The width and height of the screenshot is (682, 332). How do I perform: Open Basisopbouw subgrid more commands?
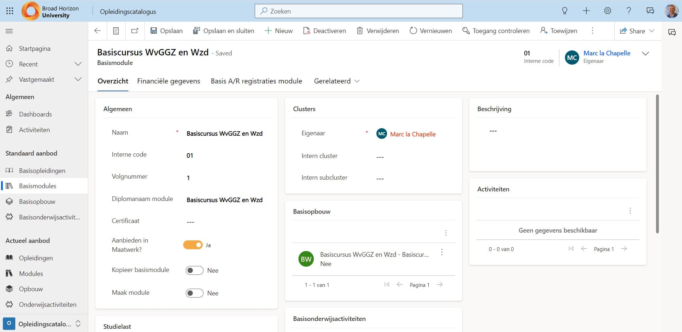tap(446, 233)
